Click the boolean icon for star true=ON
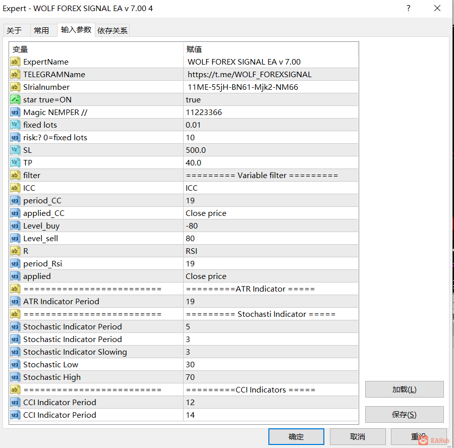Screen dimensions: 454x448 click(15, 99)
